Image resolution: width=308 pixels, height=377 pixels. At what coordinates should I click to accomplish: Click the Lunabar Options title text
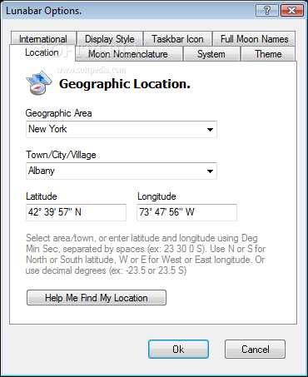coord(43,11)
